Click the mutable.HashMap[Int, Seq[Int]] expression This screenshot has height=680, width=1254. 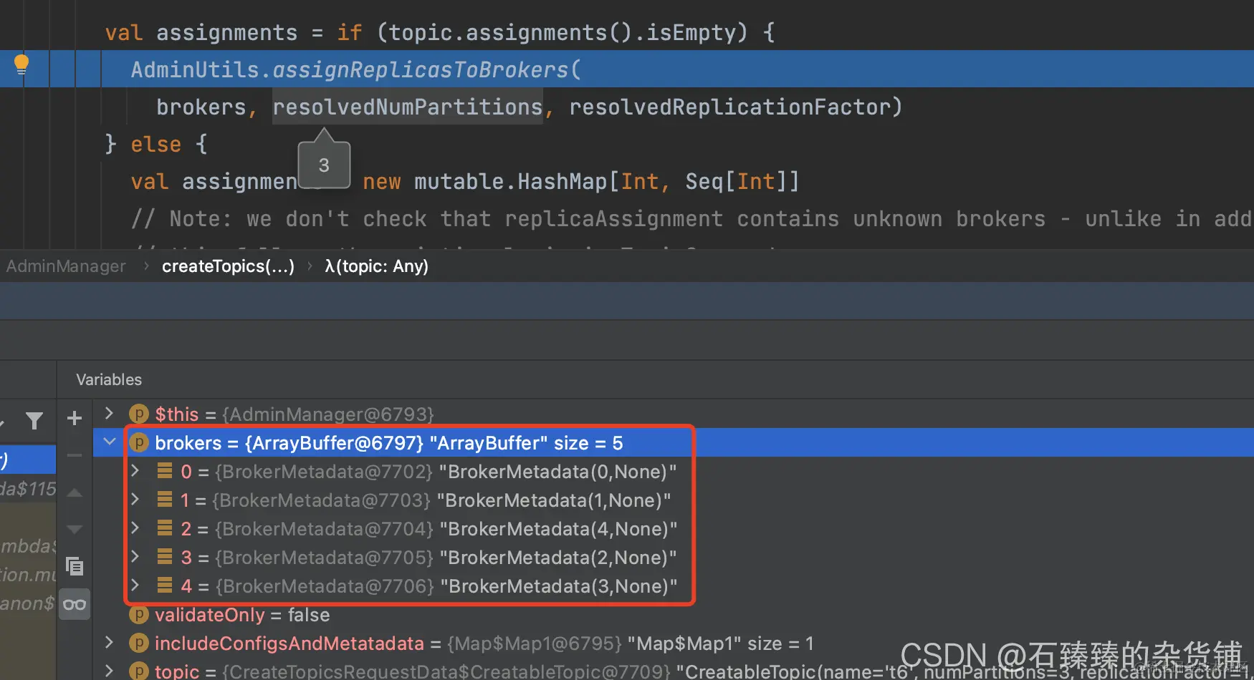tap(606, 181)
